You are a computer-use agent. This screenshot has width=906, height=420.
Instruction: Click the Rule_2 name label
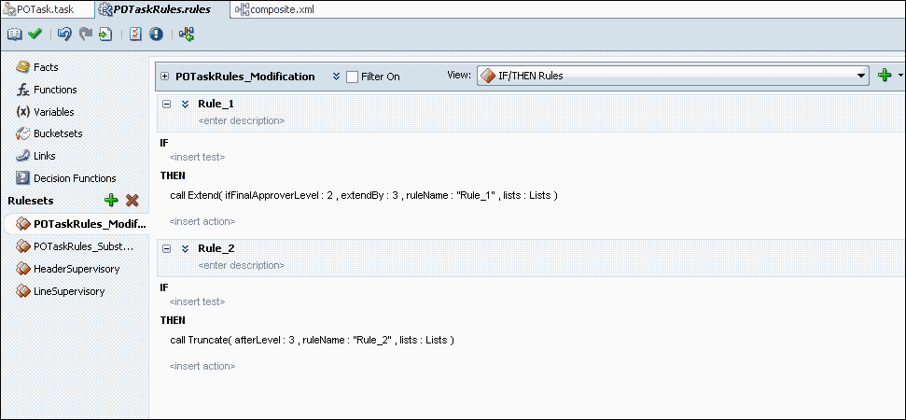coord(216,248)
